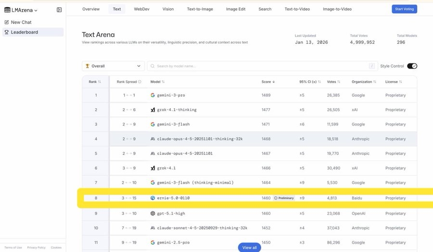This screenshot has height=252, width=433.
Task: Click the New Chat pencil icon
Action: pos(7,22)
